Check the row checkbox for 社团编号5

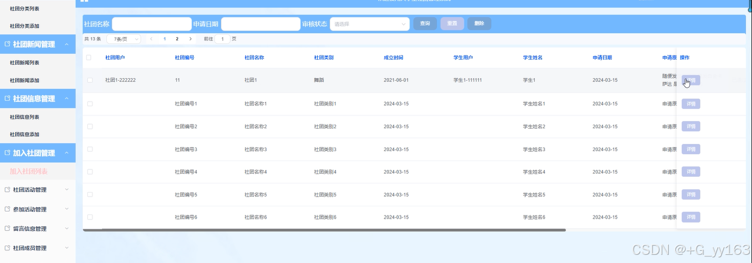[90, 195]
